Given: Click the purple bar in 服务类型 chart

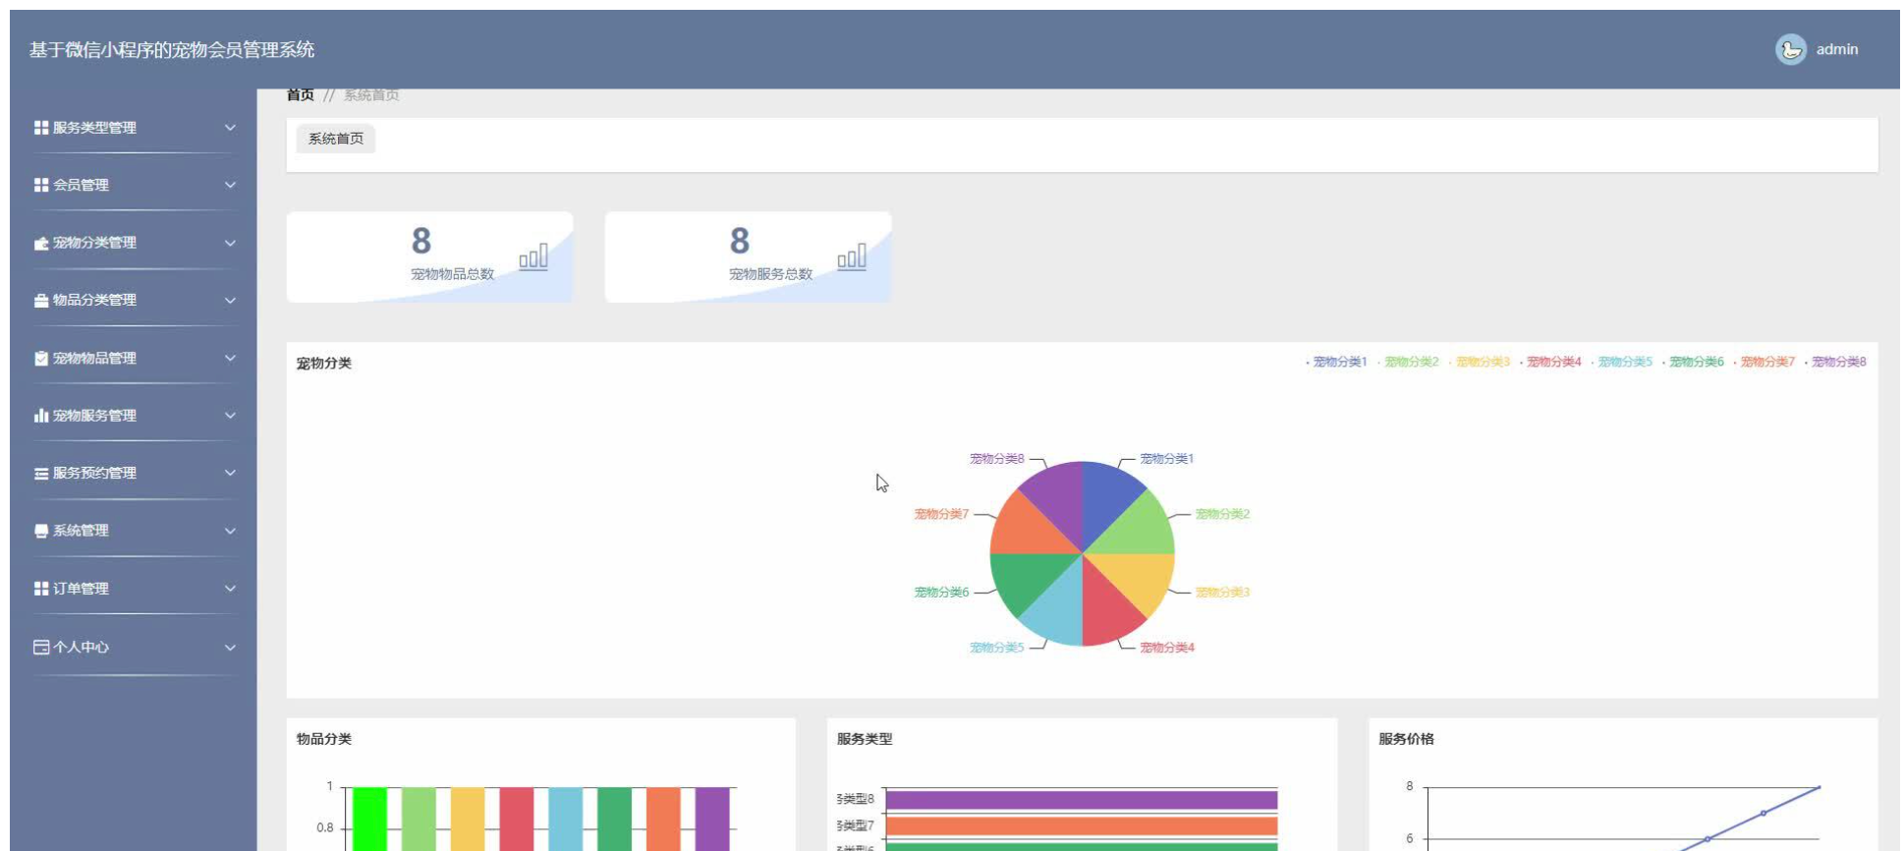Looking at the screenshot, I should tap(1082, 800).
